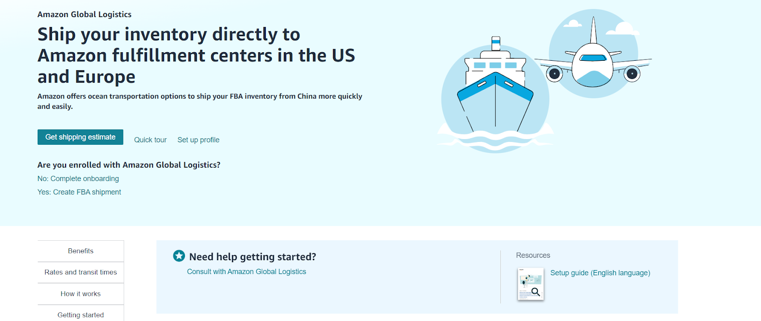Screen dimensions: 761x321
Task: Open the Getting started section
Action: tap(80, 314)
